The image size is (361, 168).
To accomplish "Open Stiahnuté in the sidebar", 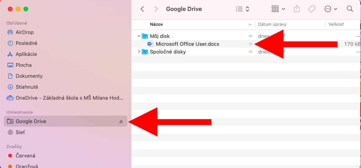I will 27,87.
